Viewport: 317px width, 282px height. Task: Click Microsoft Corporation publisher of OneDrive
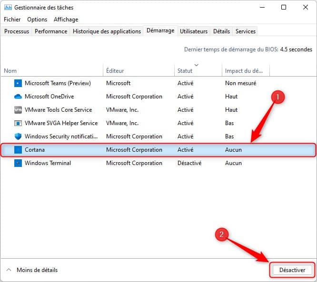(134, 97)
